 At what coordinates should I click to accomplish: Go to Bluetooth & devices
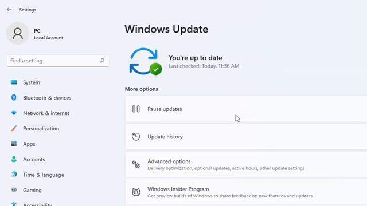click(47, 98)
